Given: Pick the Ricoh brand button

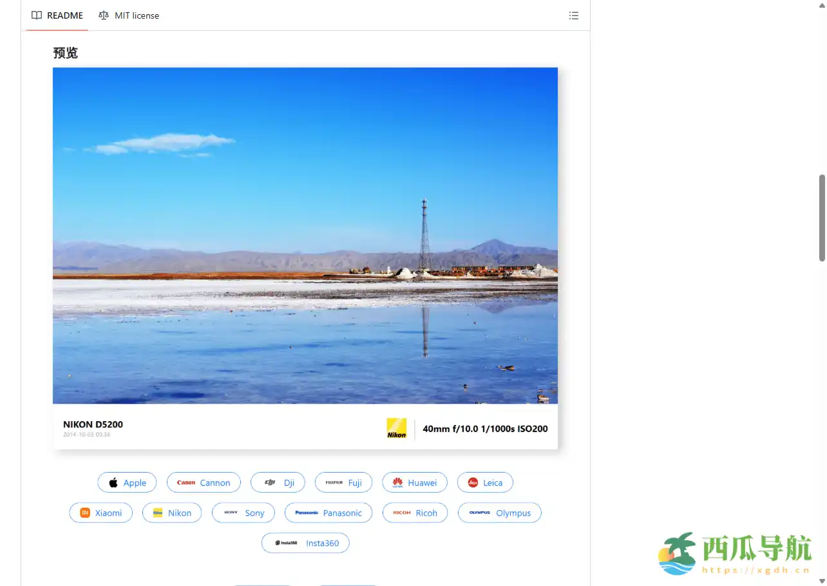Looking at the screenshot, I should point(415,513).
